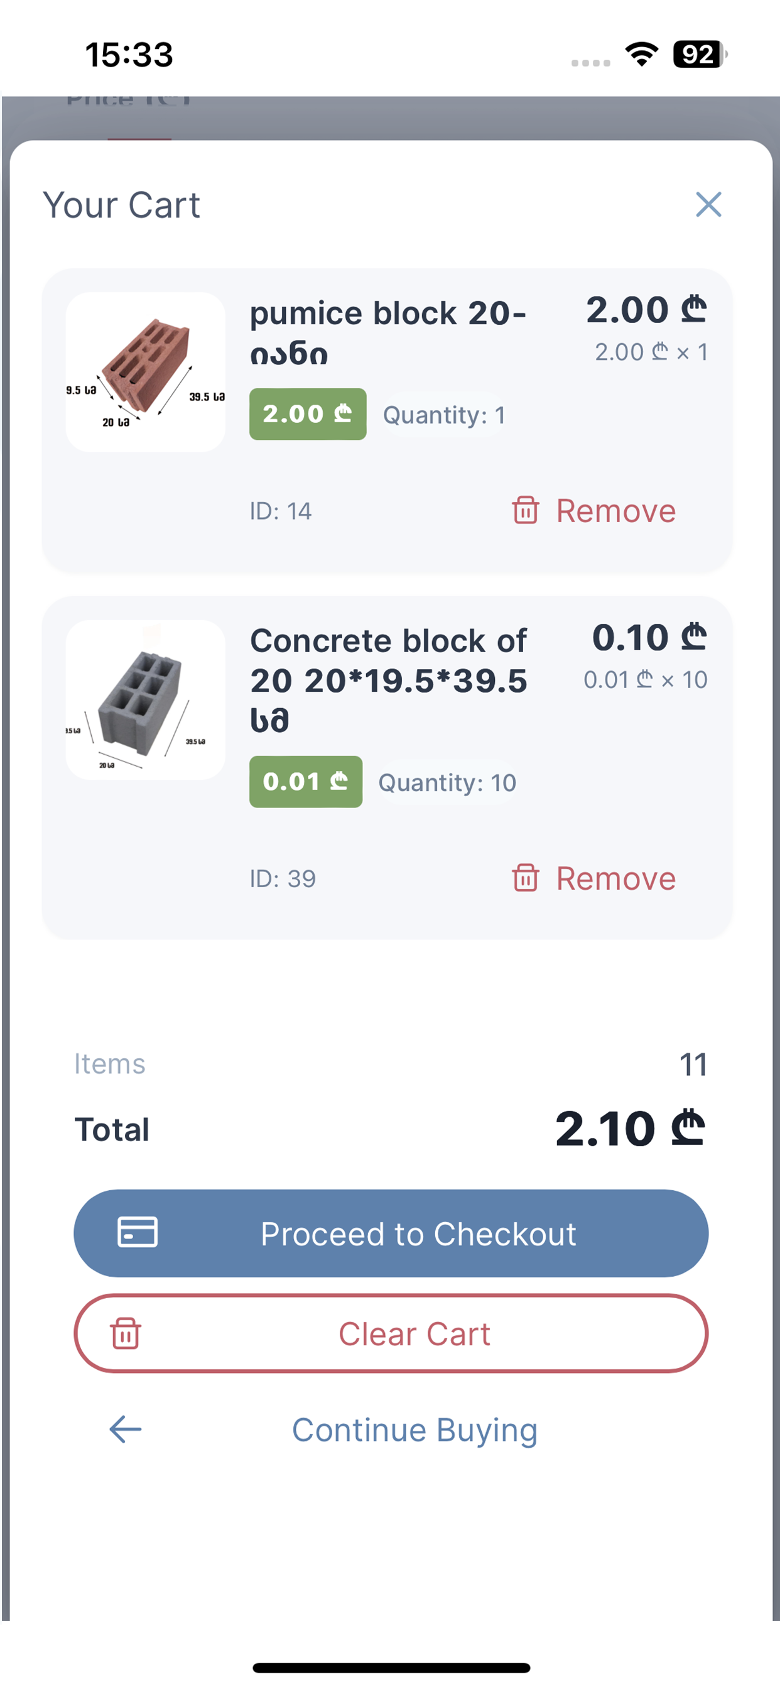Remove pumice block 20 from cart
The width and height of the screenshot is (780, 1689).
[593, 511]
